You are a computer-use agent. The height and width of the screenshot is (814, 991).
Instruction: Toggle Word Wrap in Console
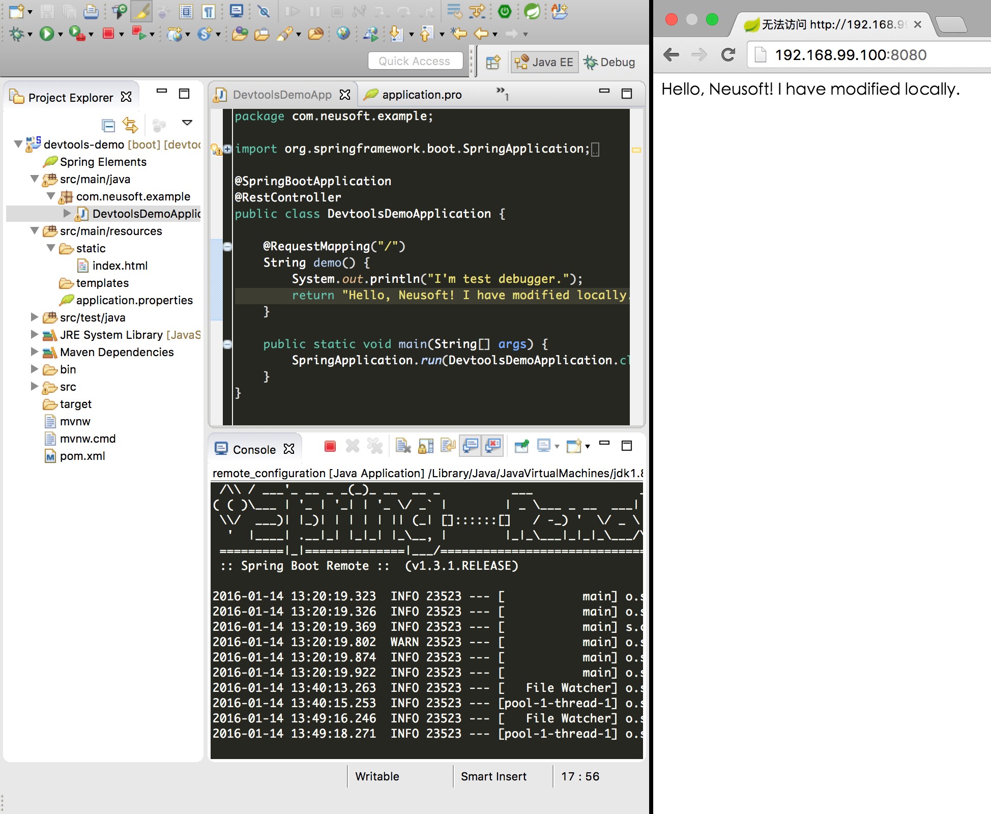[448, 446]
